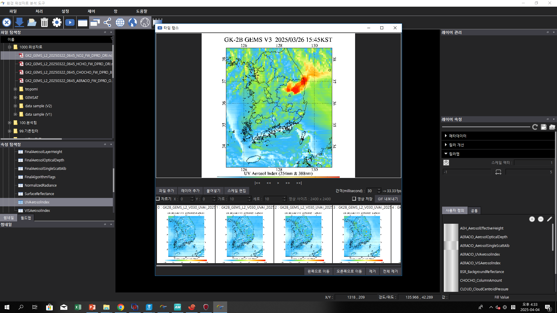The image size is (557, 313).
Task: Switch to the 월드맵 tab
Action: click(26, 218)
